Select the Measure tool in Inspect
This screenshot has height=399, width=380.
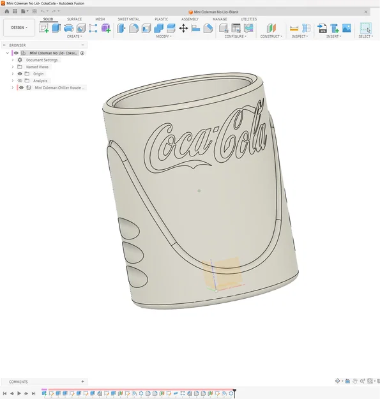click(x=294, y=28)
